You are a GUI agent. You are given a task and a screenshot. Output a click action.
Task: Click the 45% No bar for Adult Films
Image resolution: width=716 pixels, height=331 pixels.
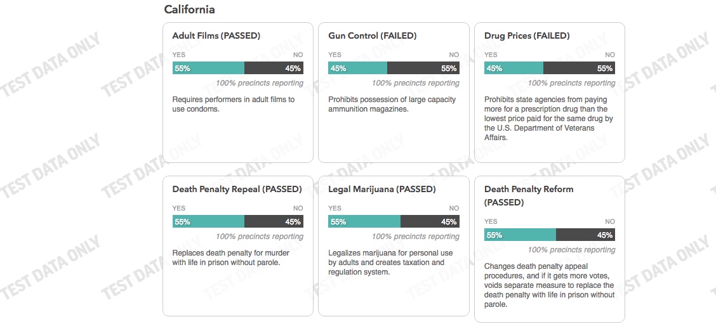click(x=274, y=68)
